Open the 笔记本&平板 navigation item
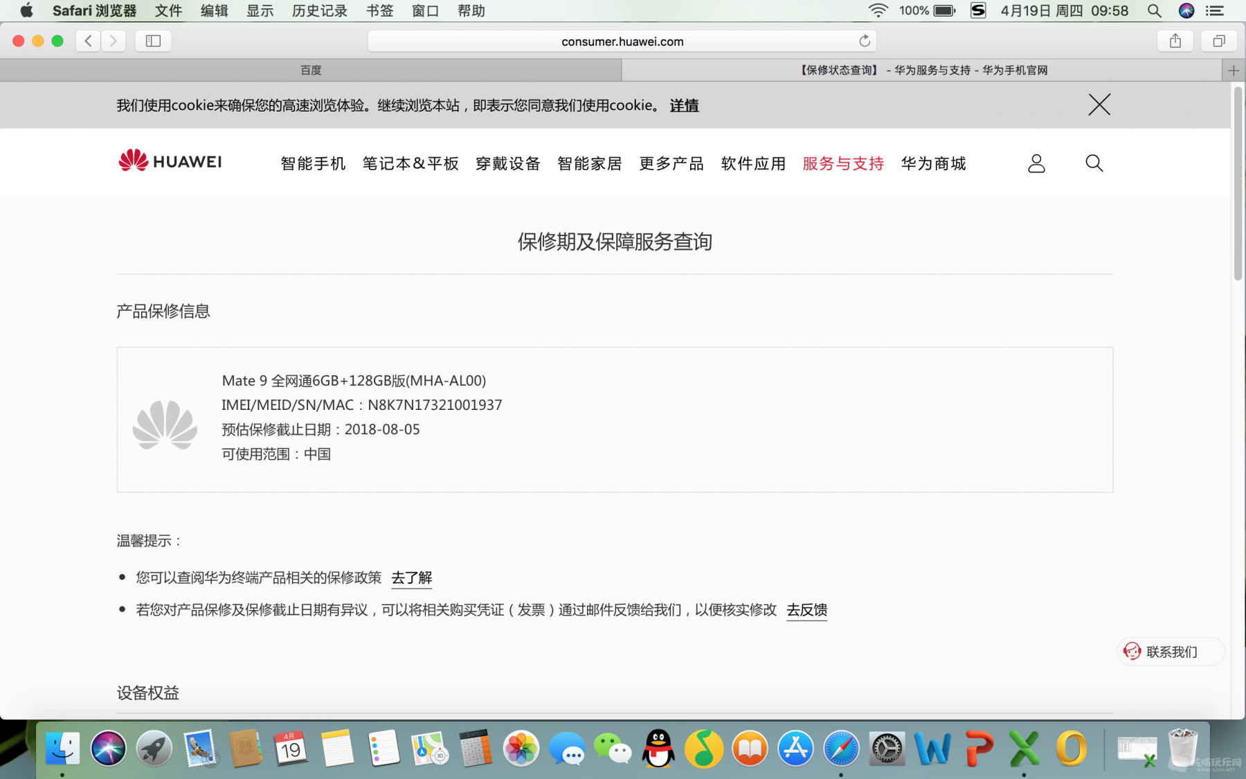 [410, 163]
